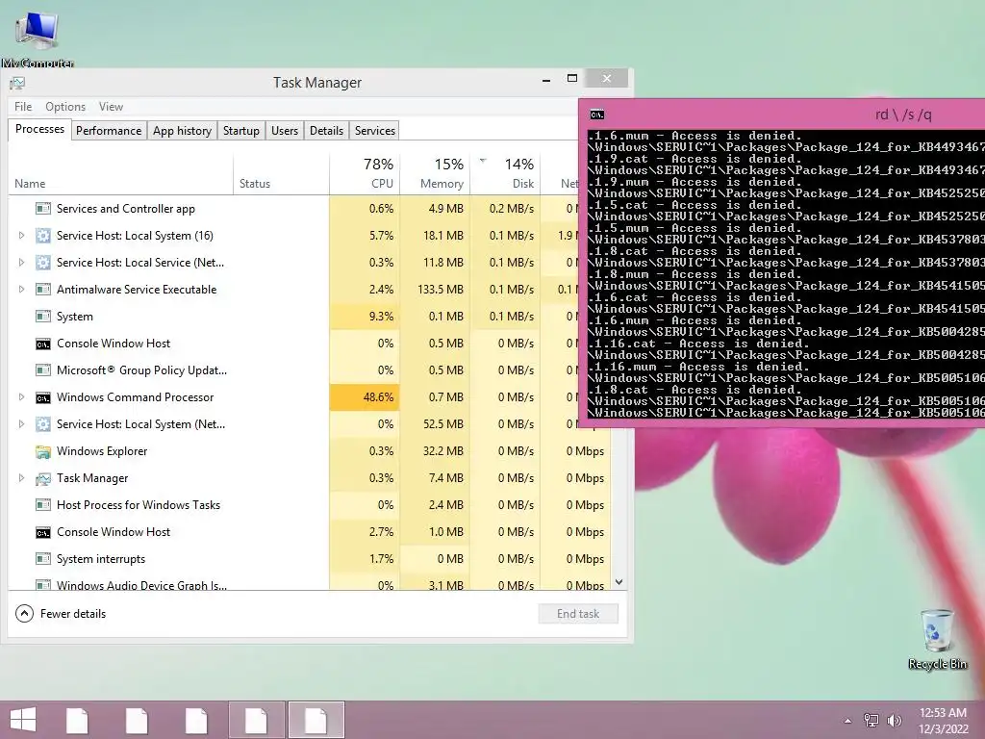Click the command prompt window title icon

[x=596, y=115]
